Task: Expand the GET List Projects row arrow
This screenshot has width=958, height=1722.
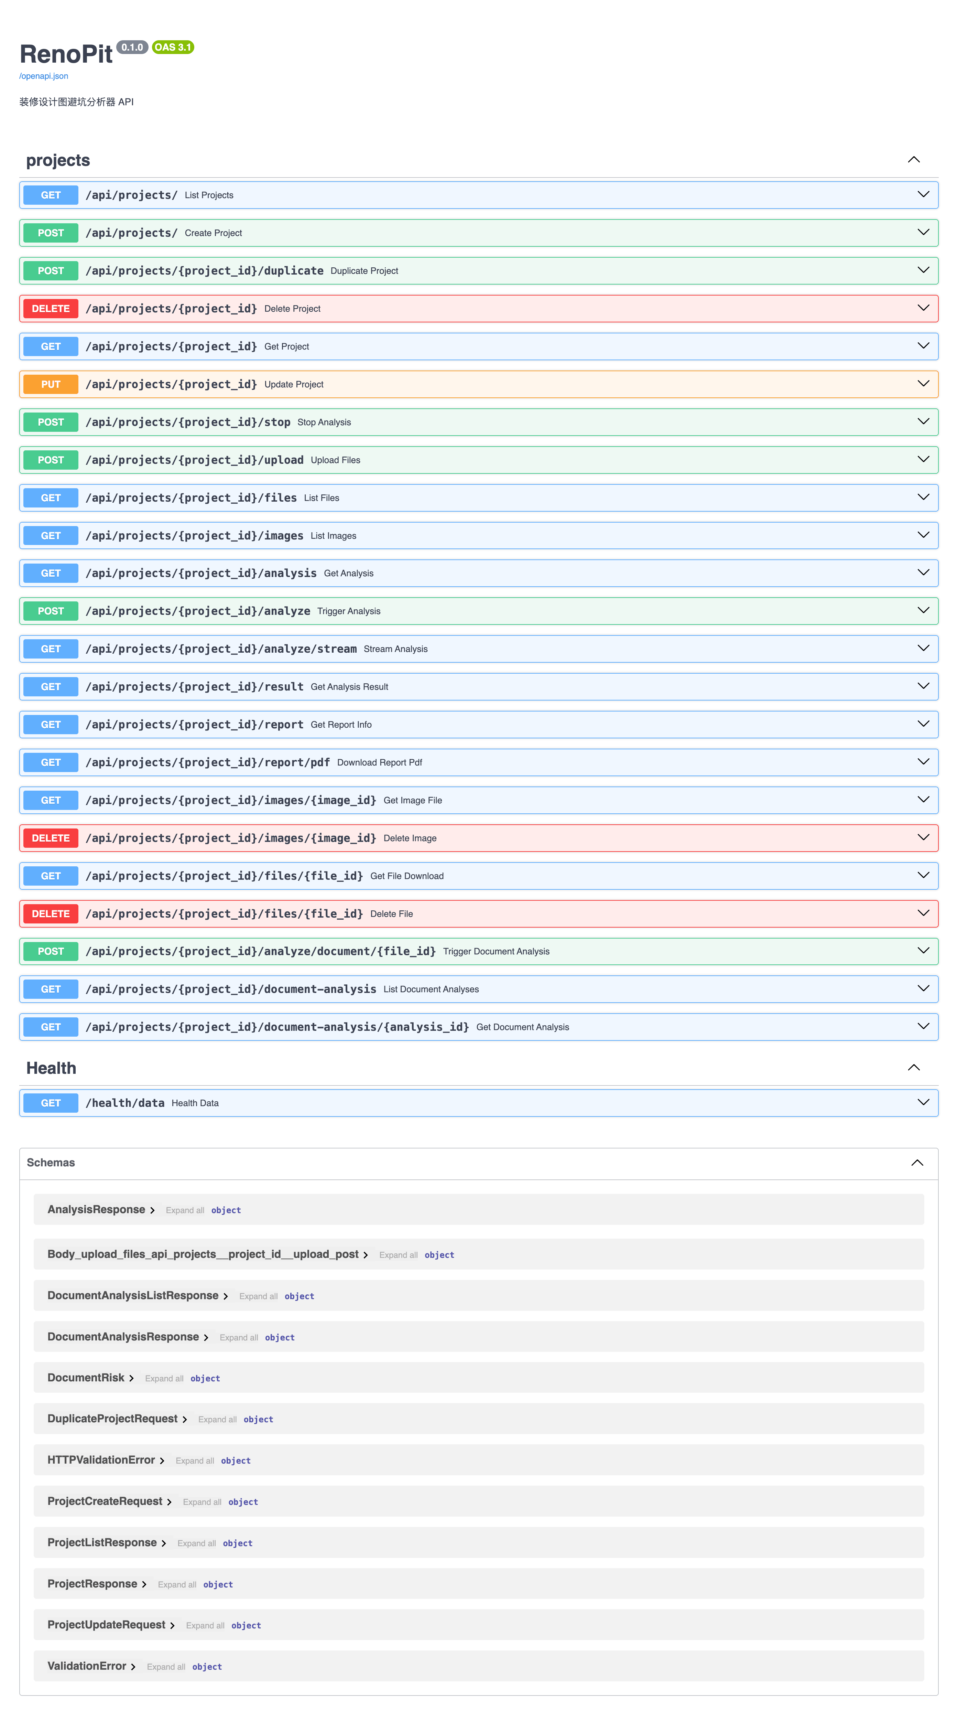Action: (923, 194)
